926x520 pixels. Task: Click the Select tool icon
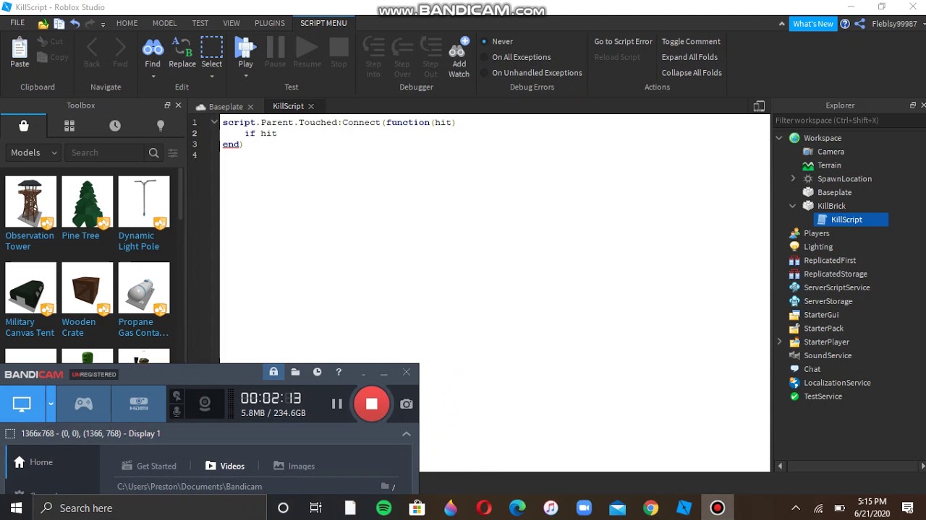coord(211,48)
